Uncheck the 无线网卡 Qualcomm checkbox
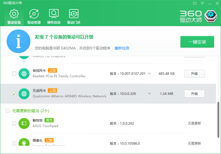This screenshot has height=154, width=221. pyautogui.click(x=14, y=94)
